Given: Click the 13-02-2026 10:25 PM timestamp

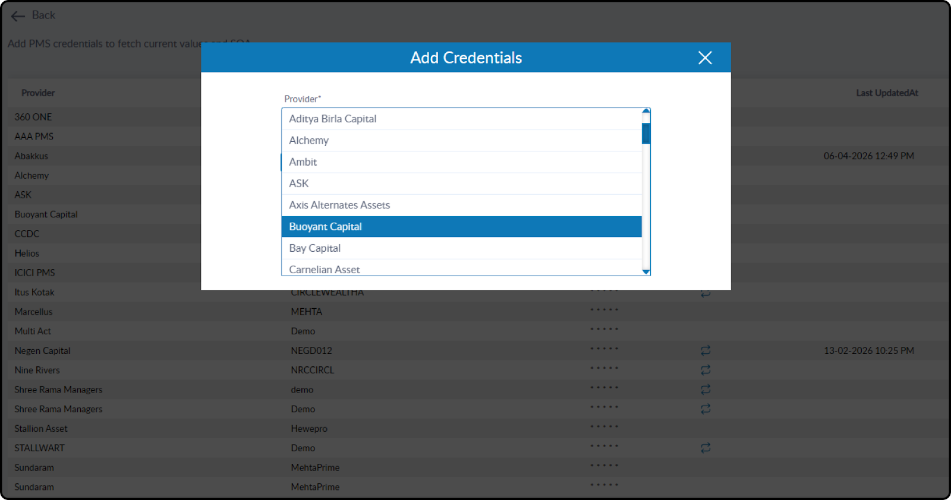Looking at the screenshot, I should coord(868,351).
